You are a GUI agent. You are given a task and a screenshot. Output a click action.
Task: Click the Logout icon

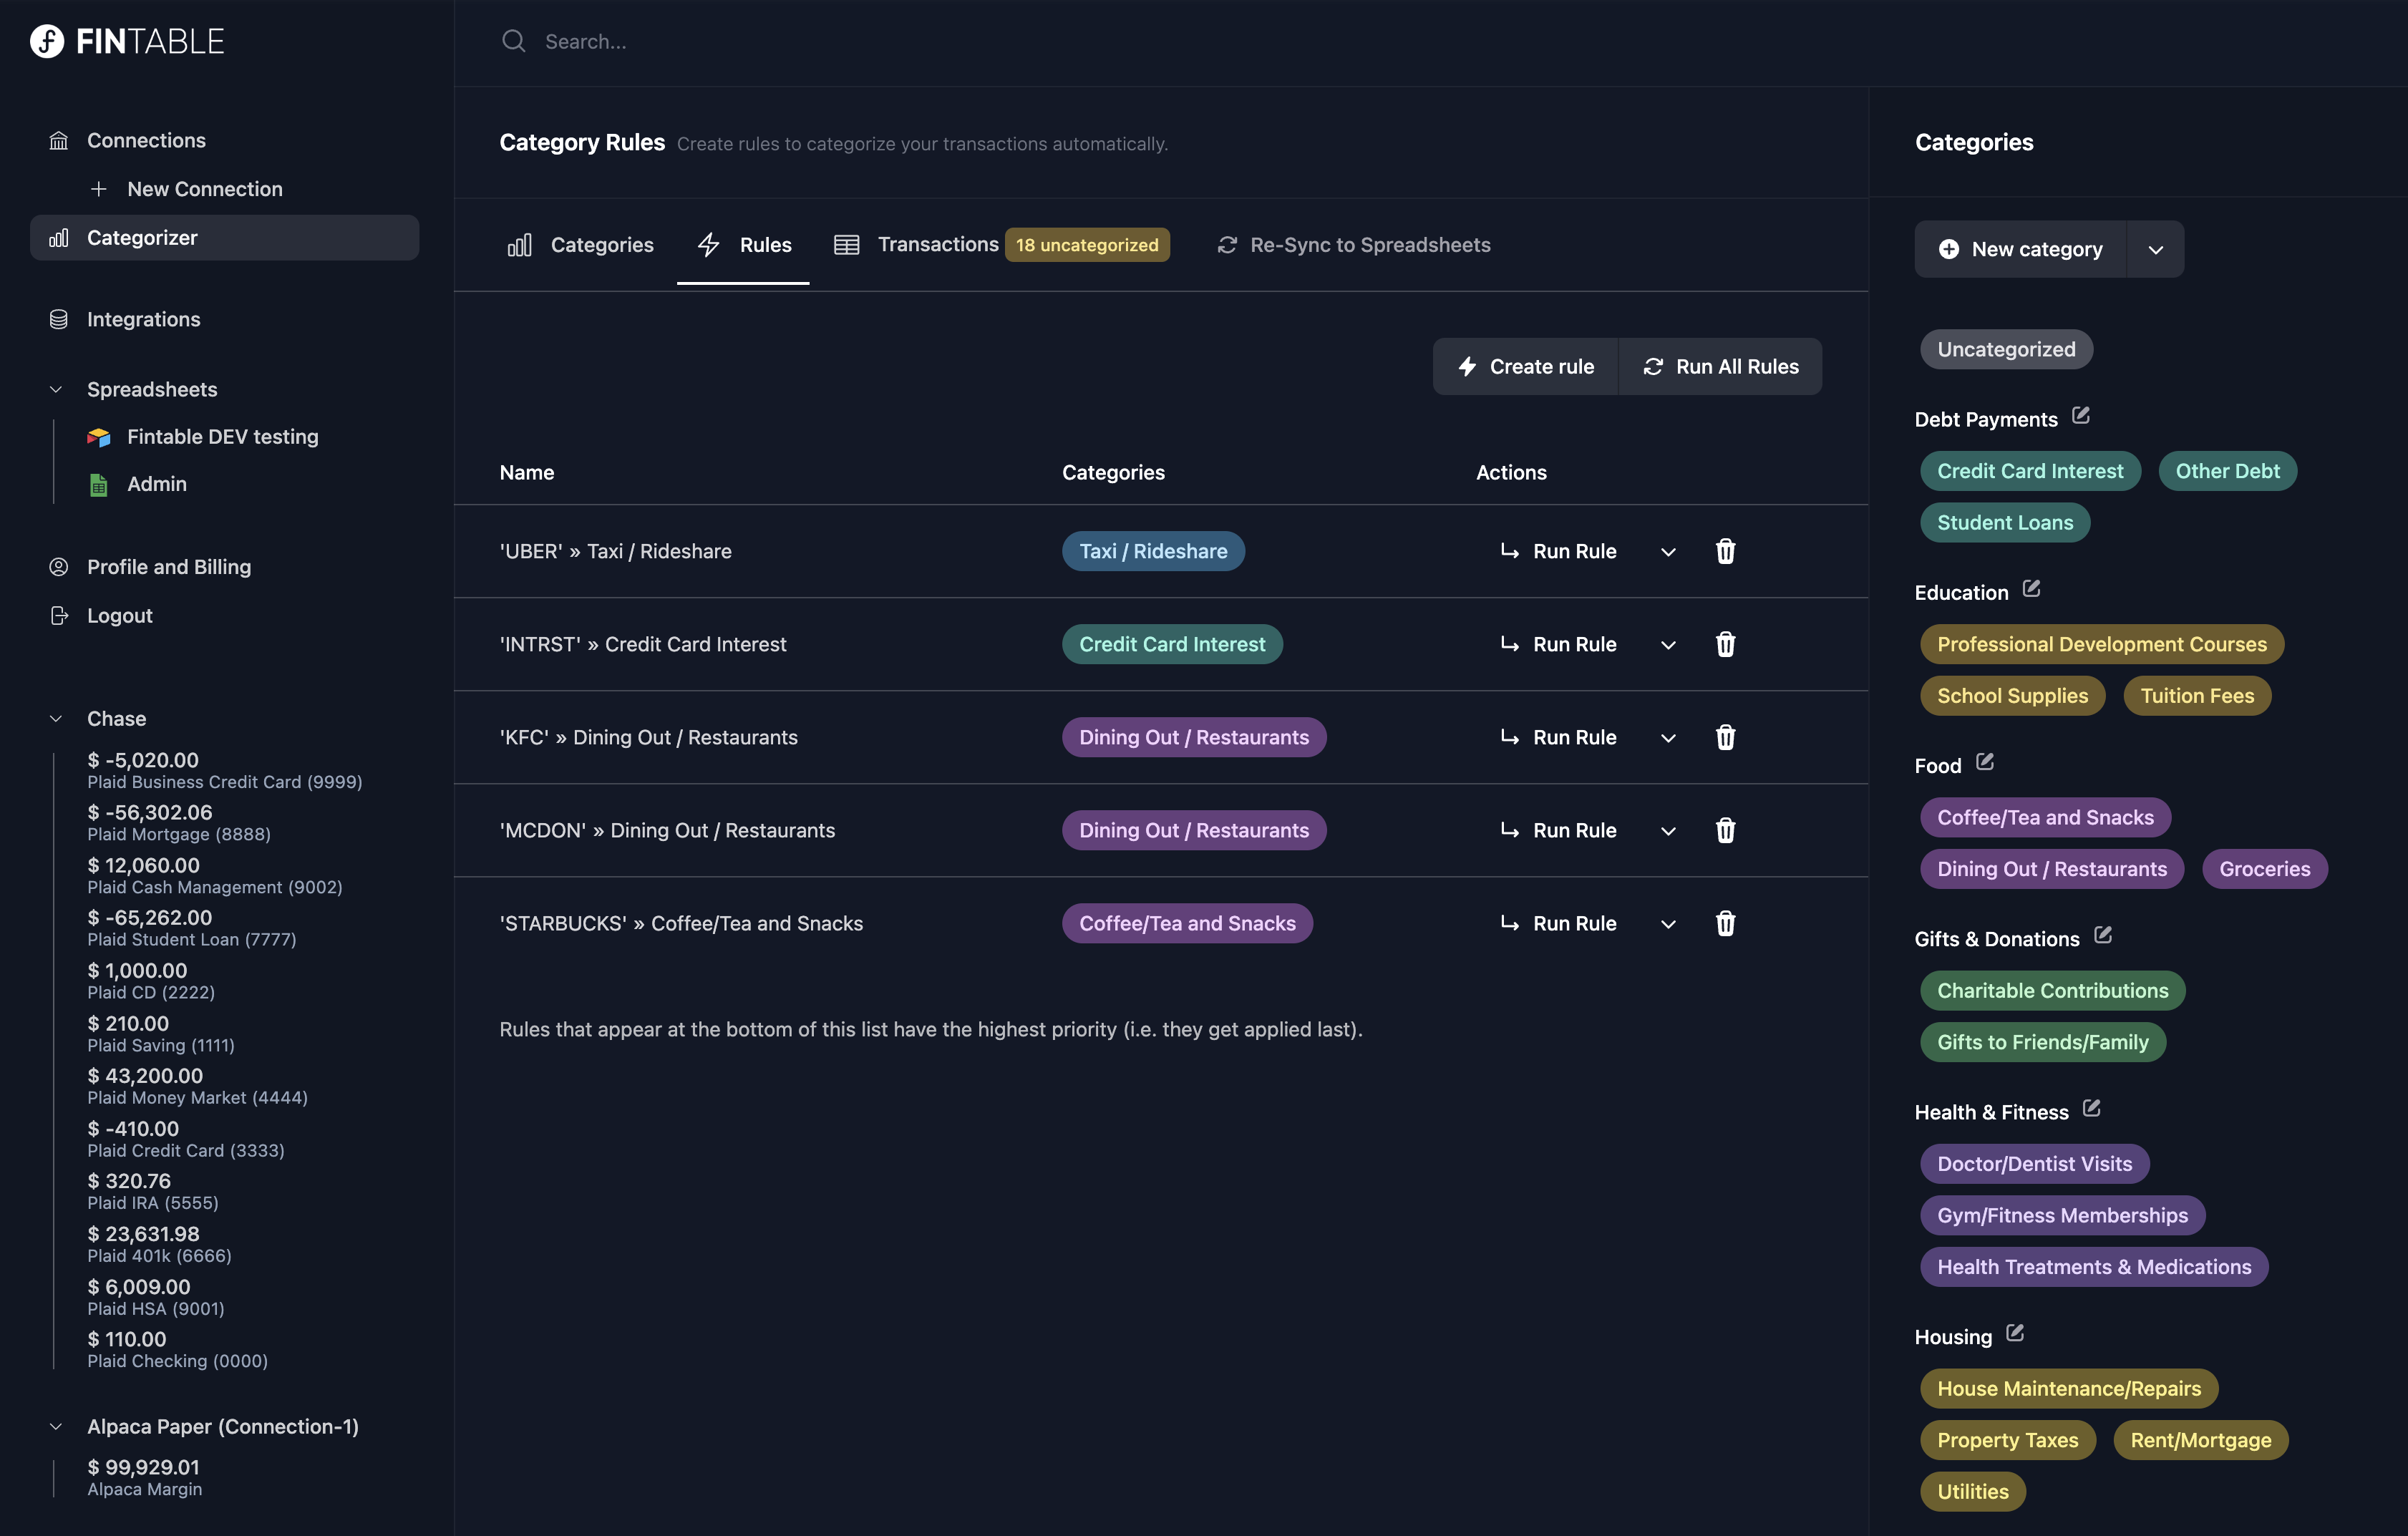59,616
